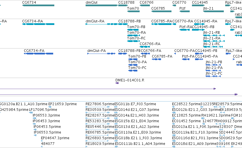Select the Jhl-21-PA protein label
This screenshot has width=242, height=148.
click(214, 68)
